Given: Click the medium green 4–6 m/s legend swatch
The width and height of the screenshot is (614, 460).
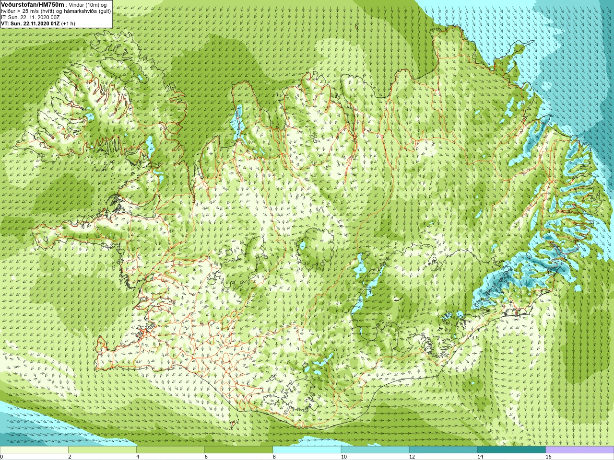Looking at the screenshot, I should click(170, 450).
